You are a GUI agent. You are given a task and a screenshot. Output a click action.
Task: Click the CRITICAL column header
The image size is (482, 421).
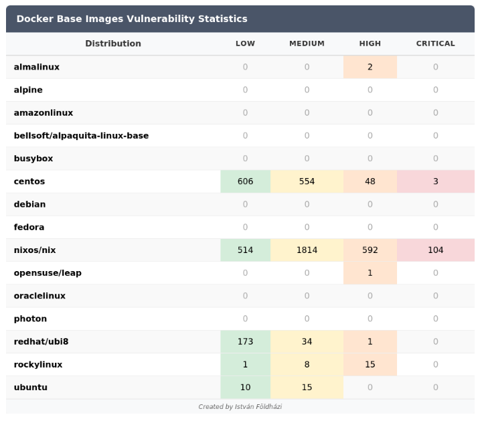tap(436, 44)
